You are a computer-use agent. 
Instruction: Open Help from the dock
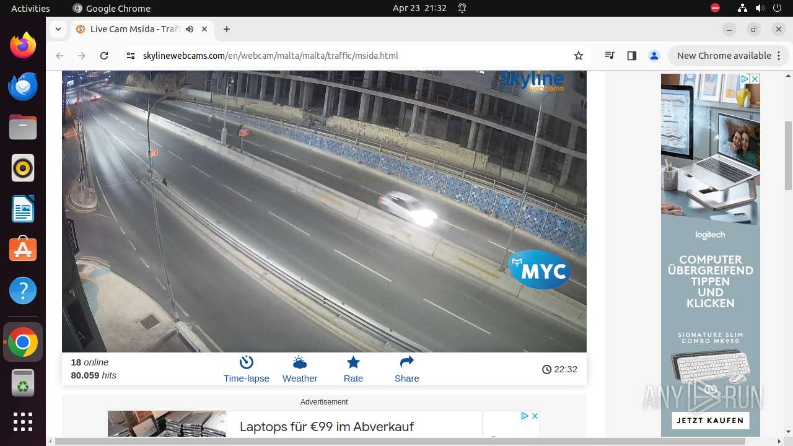[23, 291]
